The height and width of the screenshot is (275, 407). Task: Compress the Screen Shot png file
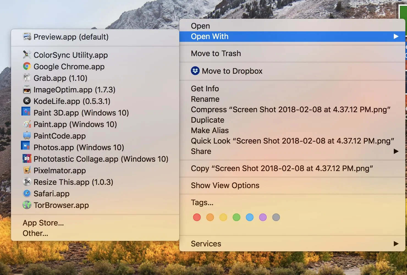pyautogui.click(x=292, y=109)
